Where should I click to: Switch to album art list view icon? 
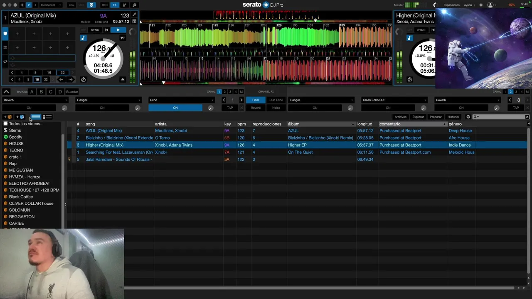coord(47,117)
